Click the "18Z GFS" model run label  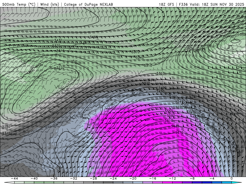pyautogui.click(x=166, y=4)
